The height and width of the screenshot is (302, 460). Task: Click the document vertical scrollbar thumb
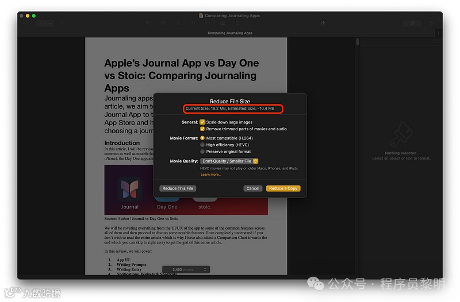[x=357, y=42]
